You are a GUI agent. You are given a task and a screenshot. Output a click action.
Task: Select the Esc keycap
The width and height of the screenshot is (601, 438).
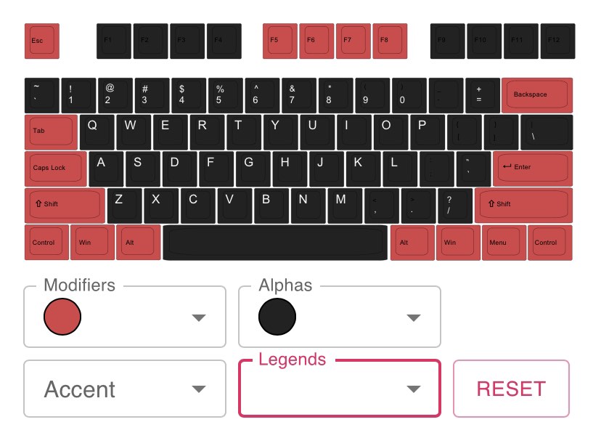41,41
